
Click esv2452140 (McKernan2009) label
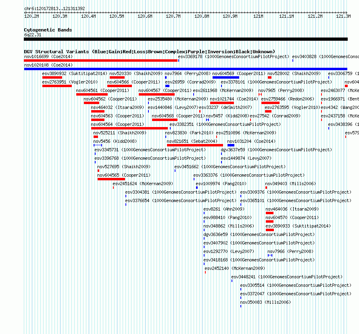(235, 268)
